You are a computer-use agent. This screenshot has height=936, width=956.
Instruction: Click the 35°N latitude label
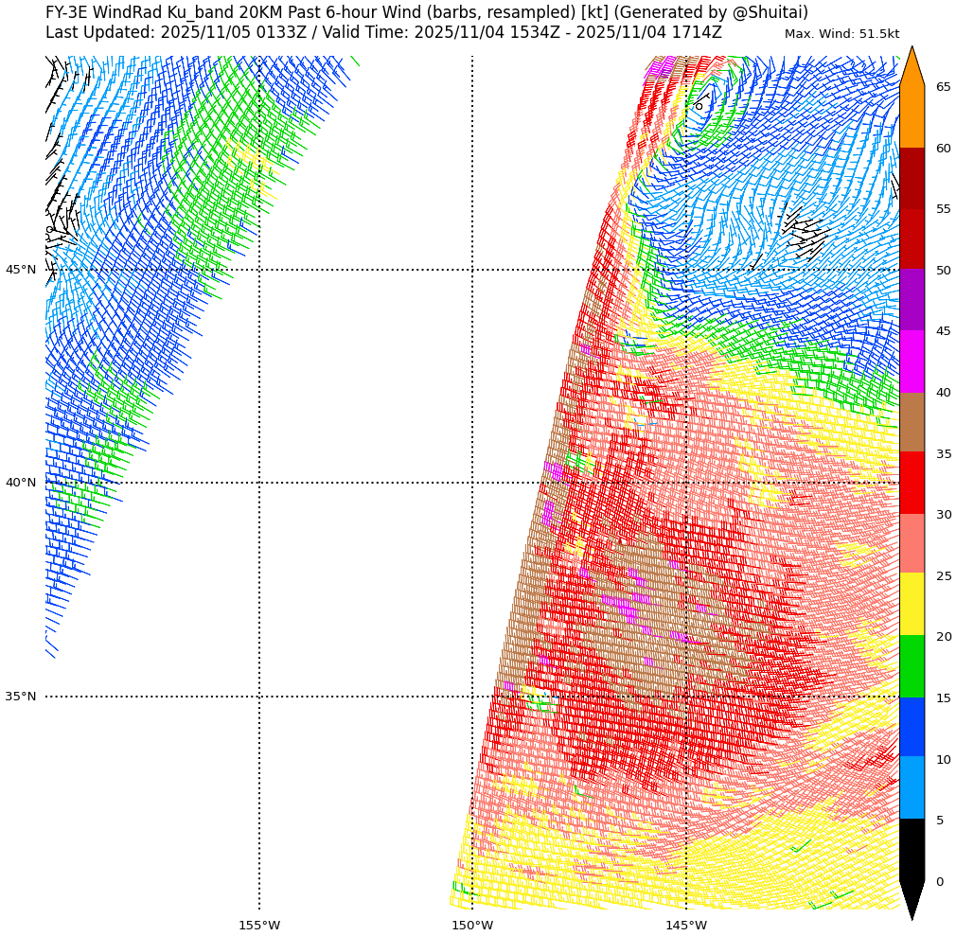[21, 697]
